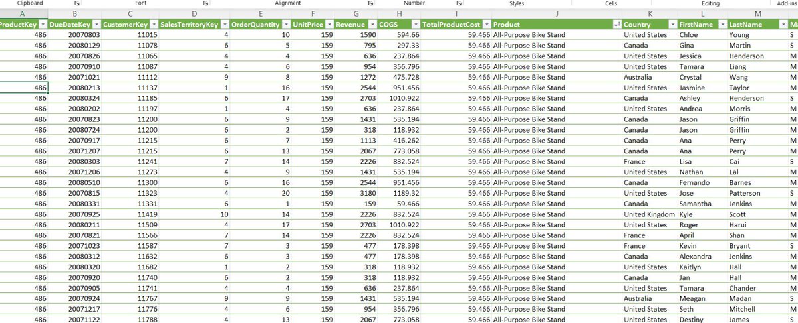Select the LastName cell Chander

click(x=757, y=288)
